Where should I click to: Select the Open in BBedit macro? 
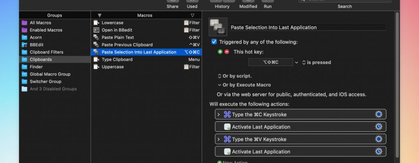(x=117, y=30)
